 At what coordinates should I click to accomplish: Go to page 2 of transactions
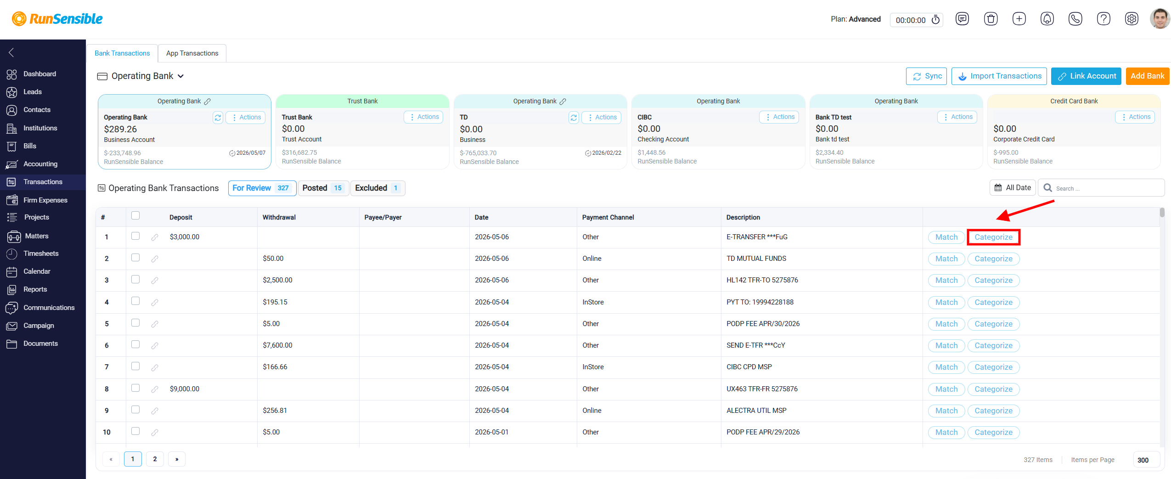pyautogui.click(x=155, y=459)
